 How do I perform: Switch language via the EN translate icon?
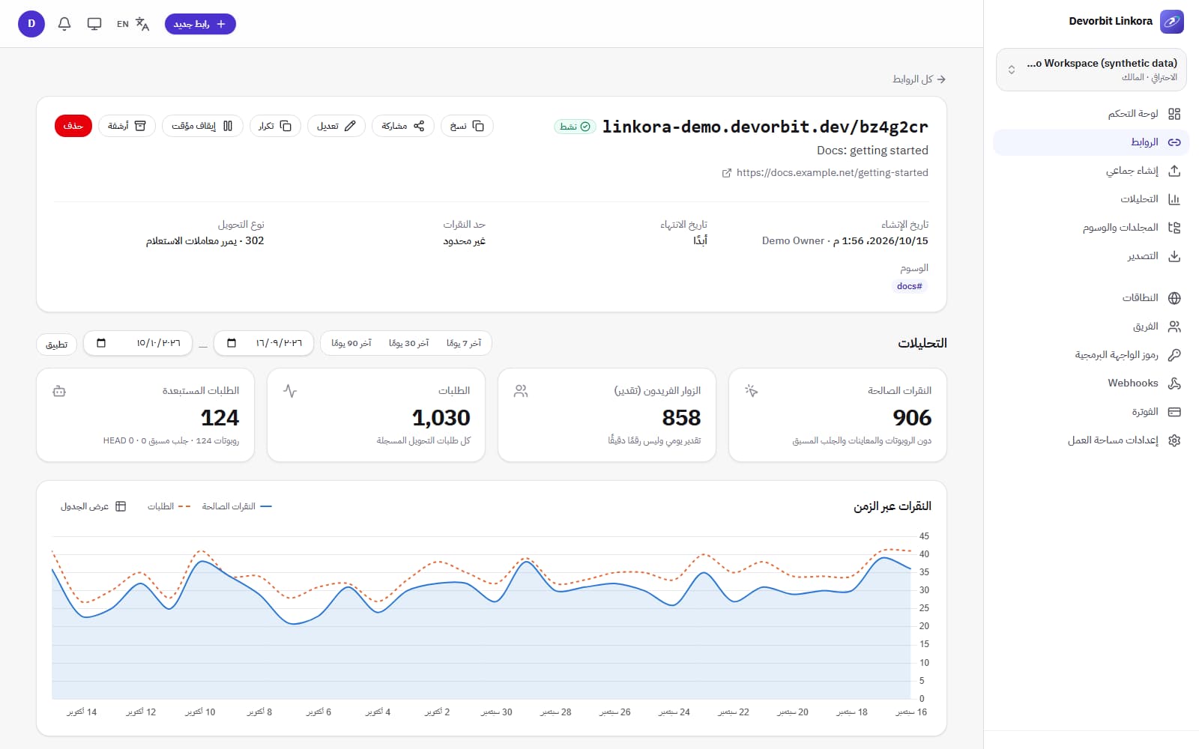pyautogui.click(x=133, y=24)
